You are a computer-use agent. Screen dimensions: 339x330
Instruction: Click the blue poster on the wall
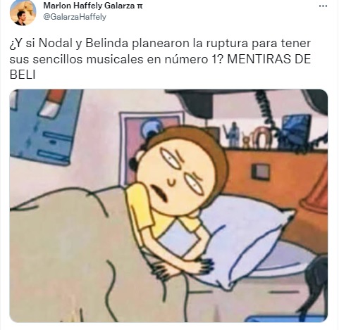(x=44, y=125)
